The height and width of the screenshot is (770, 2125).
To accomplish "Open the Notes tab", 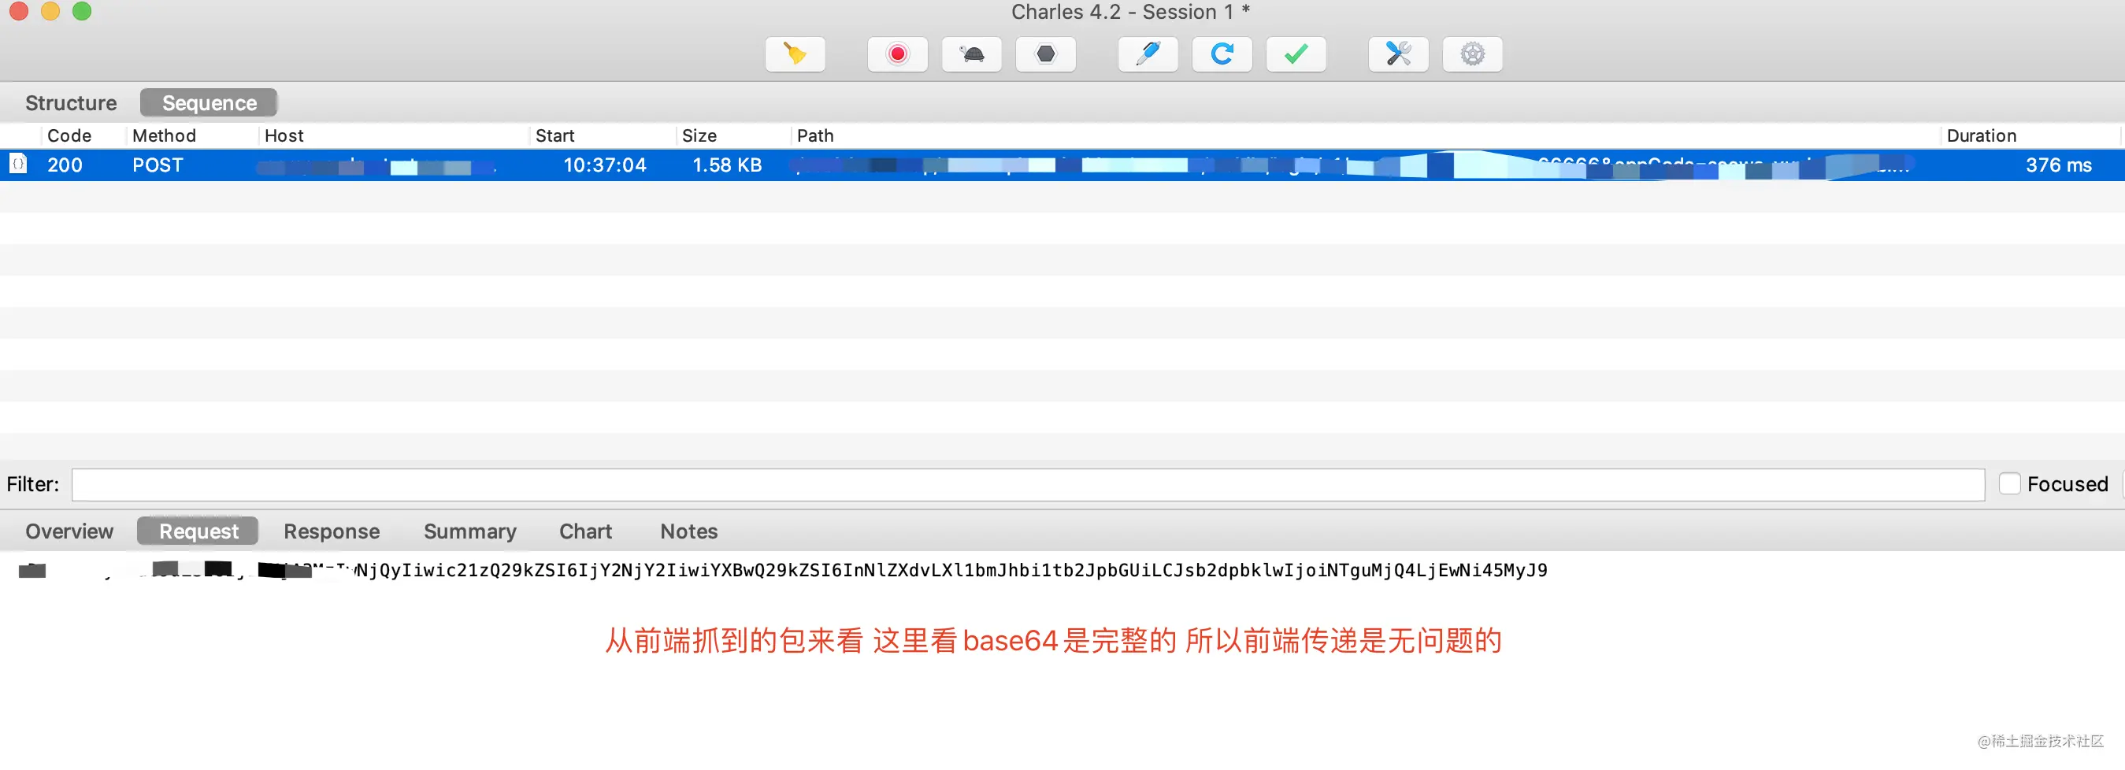I will click(689, 531).
